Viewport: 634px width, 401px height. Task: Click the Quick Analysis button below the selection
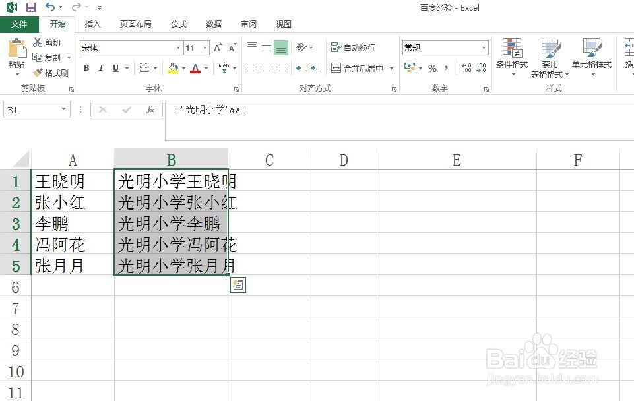point(238,285)
